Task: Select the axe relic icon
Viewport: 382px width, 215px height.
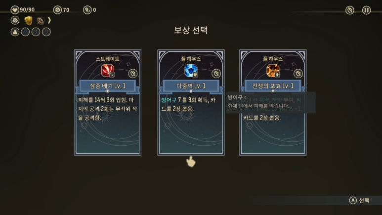Action: [41, 21]
